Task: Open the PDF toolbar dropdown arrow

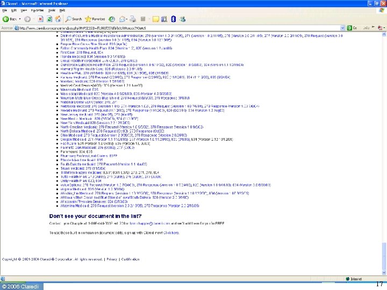Action: (384, 28)
